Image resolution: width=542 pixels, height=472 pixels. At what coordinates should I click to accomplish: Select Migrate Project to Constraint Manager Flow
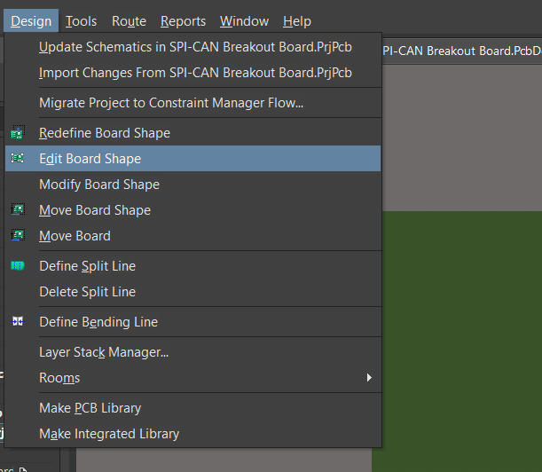click(193, 103)
